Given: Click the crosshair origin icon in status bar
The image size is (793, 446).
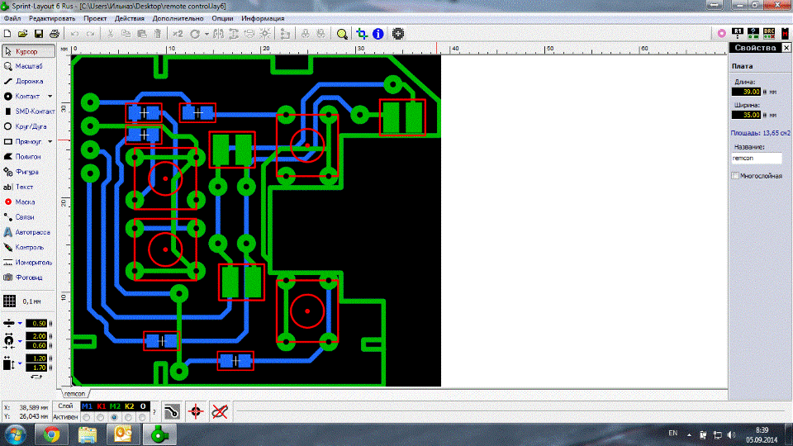Looking at the screenshot, I should click(196, 411).
